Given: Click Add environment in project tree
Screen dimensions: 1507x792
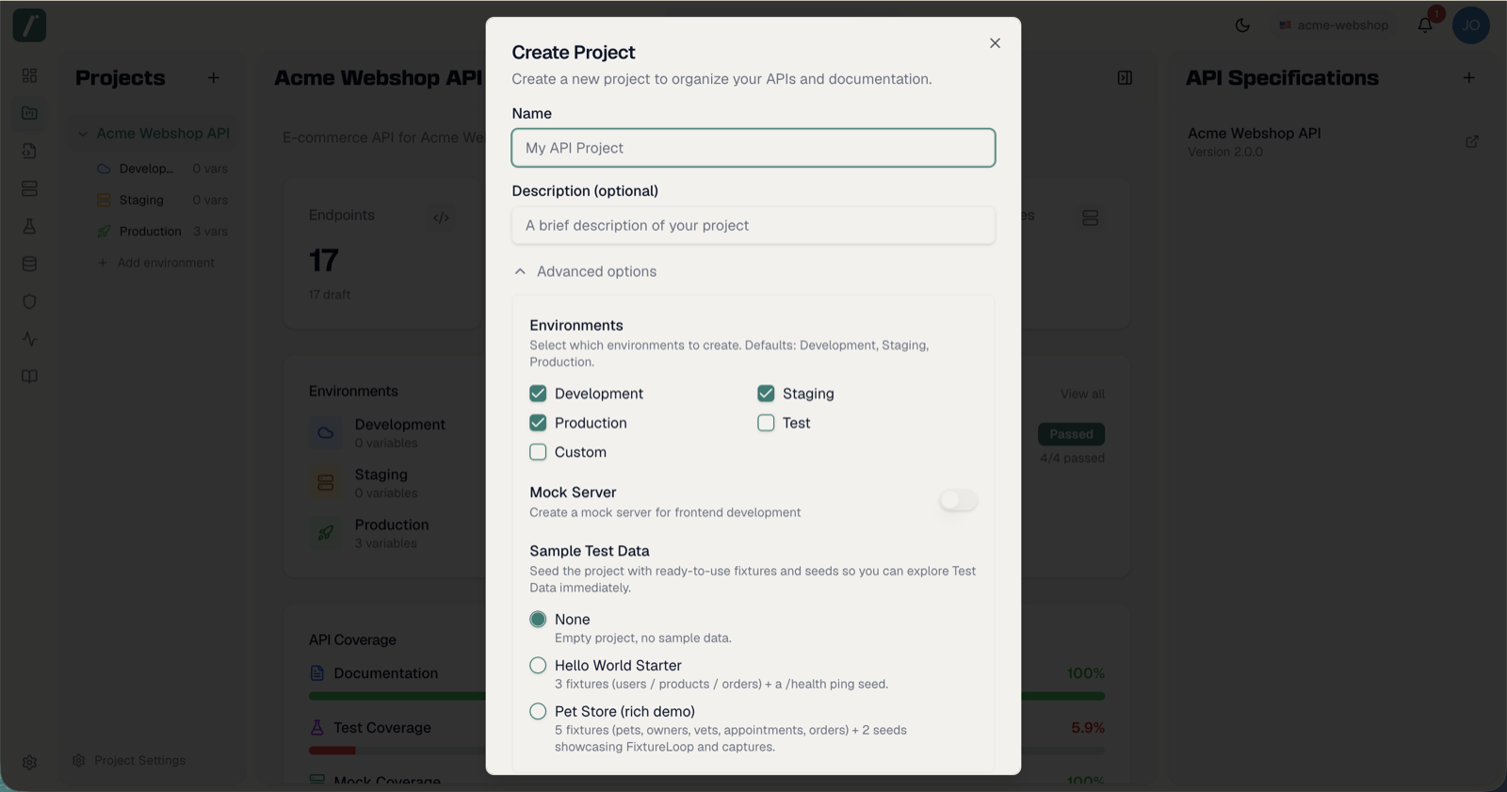Looking at the screenshot, I should click(156, 263).
